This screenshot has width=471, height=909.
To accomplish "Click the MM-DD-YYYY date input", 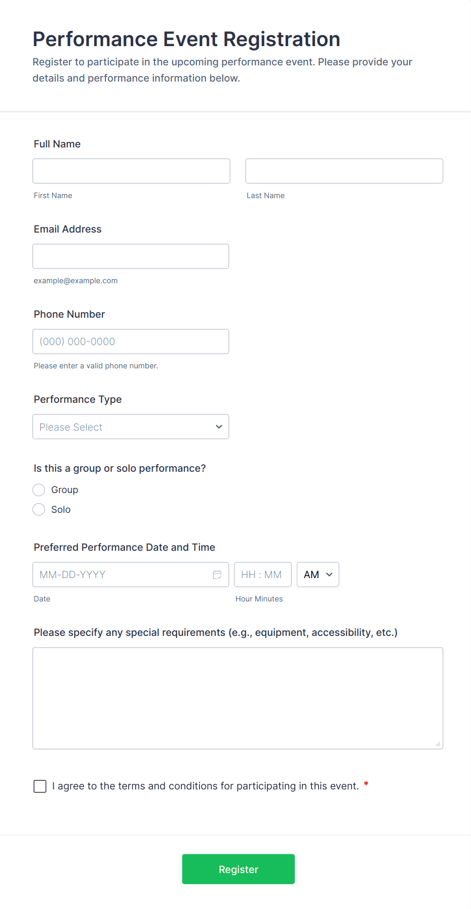I will (x=122, y=575).
